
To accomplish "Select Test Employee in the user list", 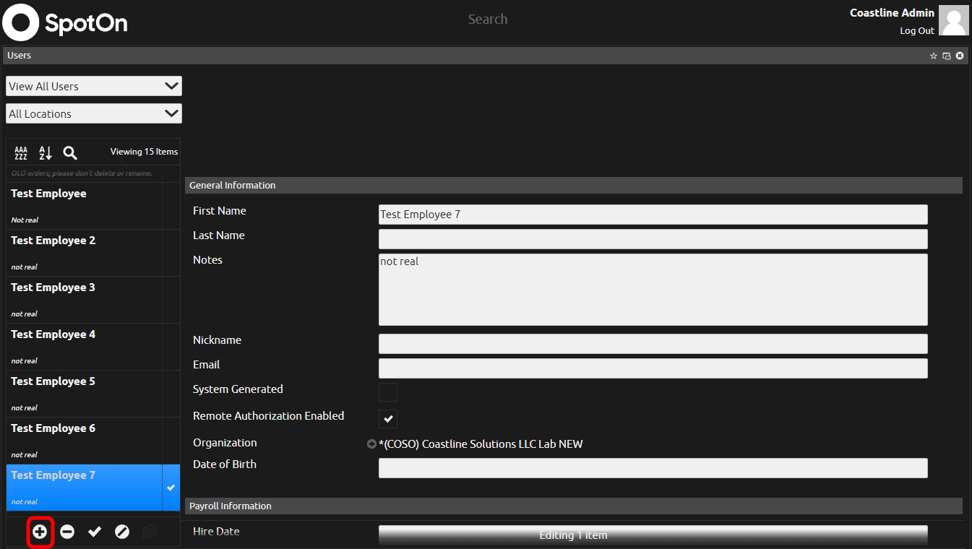I will click(84, 206).
